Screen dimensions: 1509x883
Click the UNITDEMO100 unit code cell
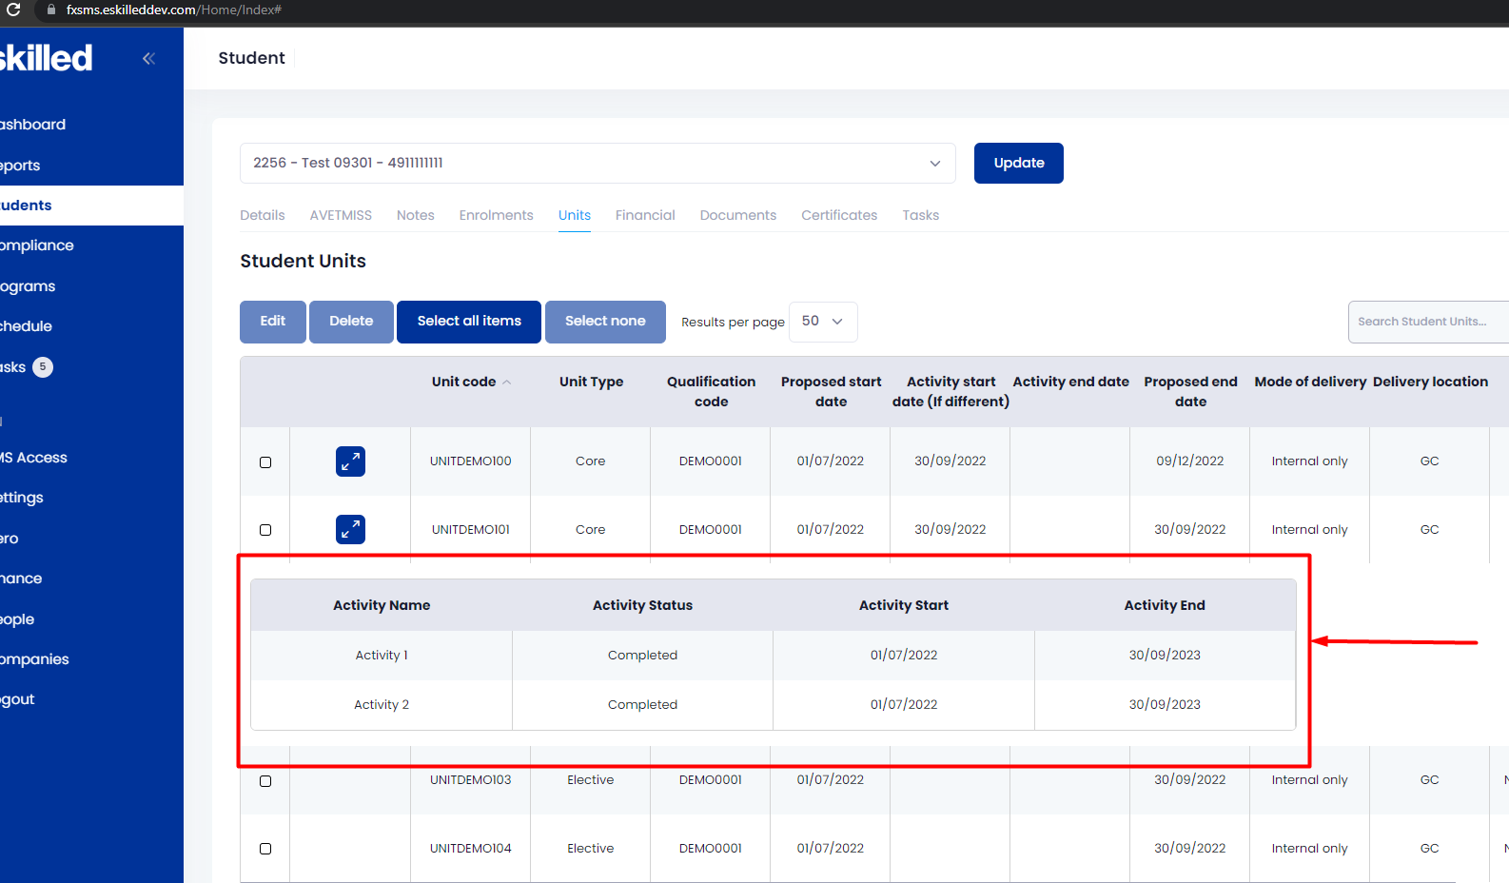coord(470,461)
